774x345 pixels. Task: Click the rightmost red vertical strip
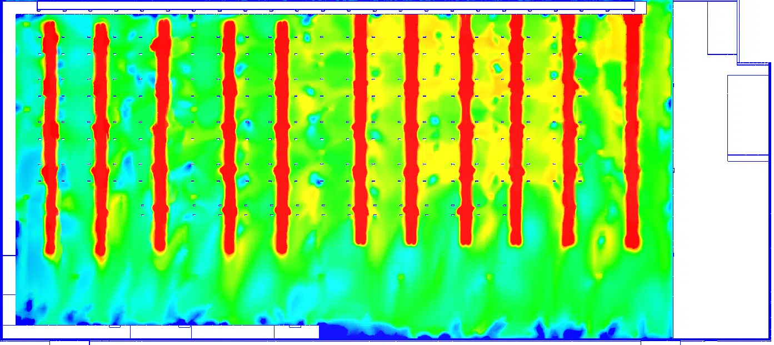(632, 131)
